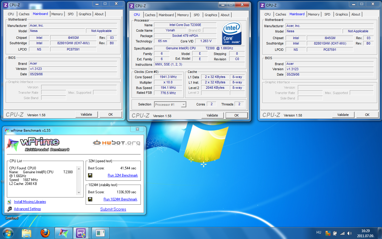Click the Bus Speed value 194.1 MHz
This screenshot has width=382, height=239.
tap(168, 88)
